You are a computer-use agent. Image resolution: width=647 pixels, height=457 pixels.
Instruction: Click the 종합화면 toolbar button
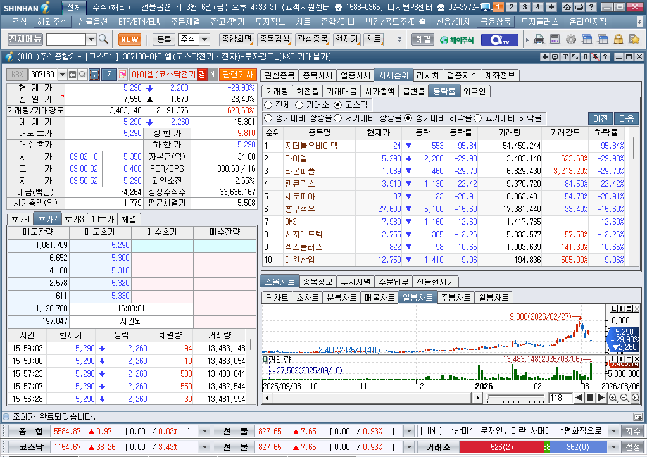click(x=236, y=39)
